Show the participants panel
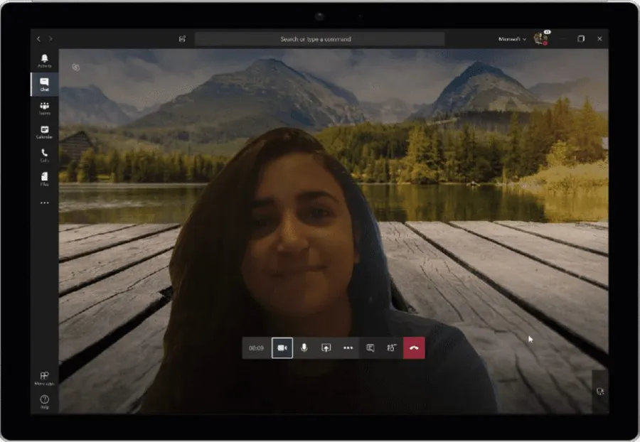Screen dimensions: 640x442 coord(391,348)
